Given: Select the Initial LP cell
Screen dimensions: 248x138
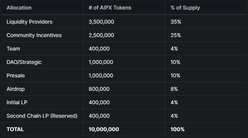Looking at the screenshot, I should [17, 102].
